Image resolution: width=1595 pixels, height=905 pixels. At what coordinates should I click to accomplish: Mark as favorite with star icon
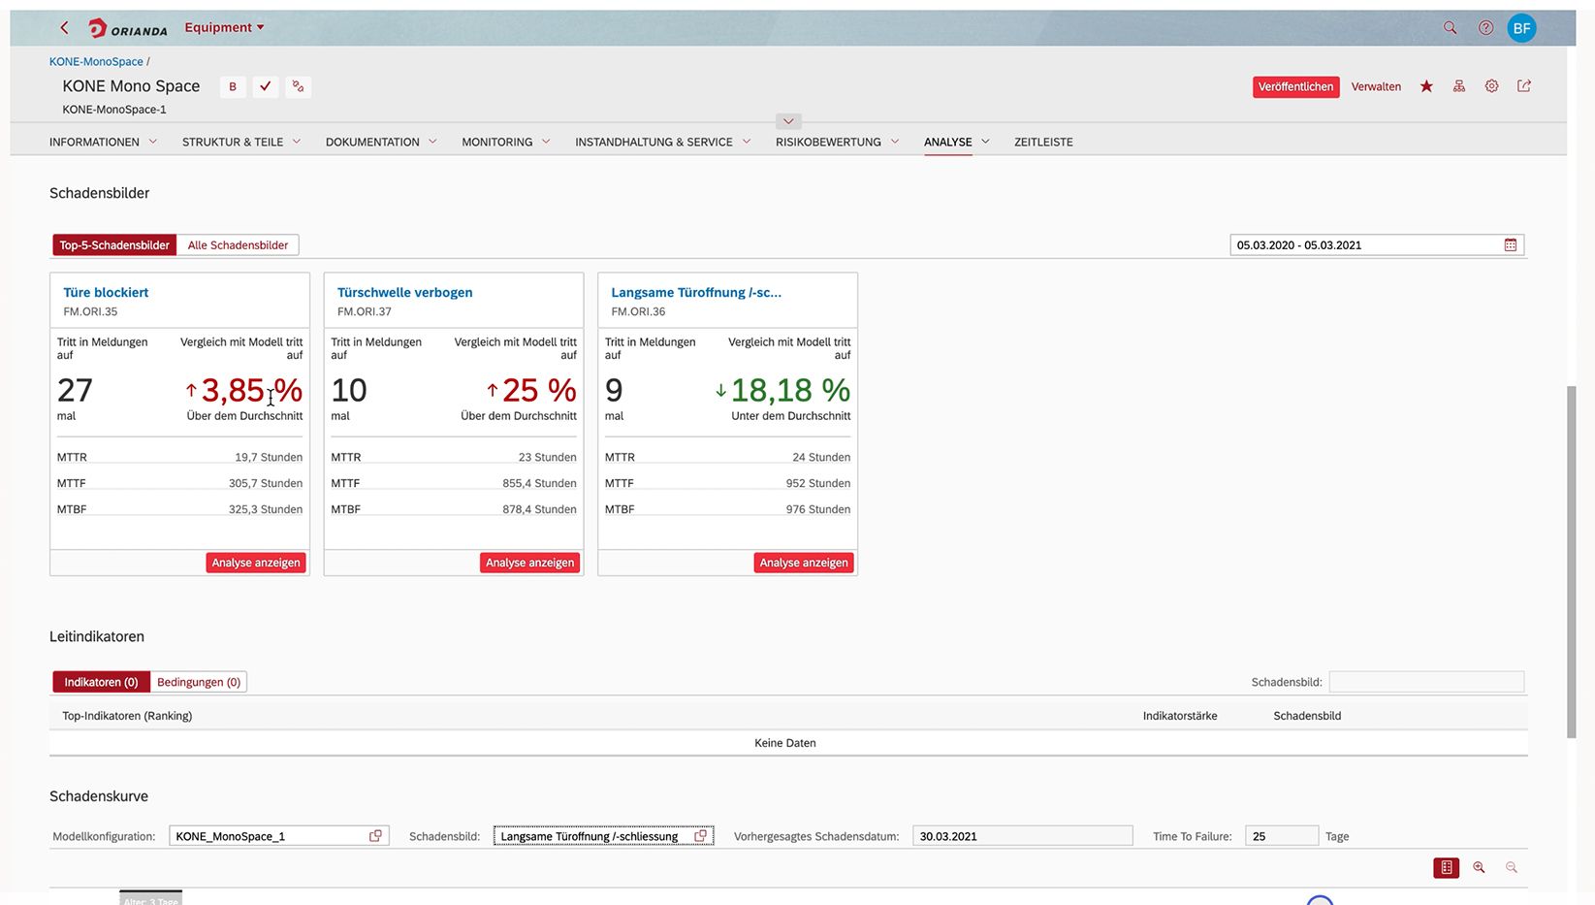point(1426,86)
